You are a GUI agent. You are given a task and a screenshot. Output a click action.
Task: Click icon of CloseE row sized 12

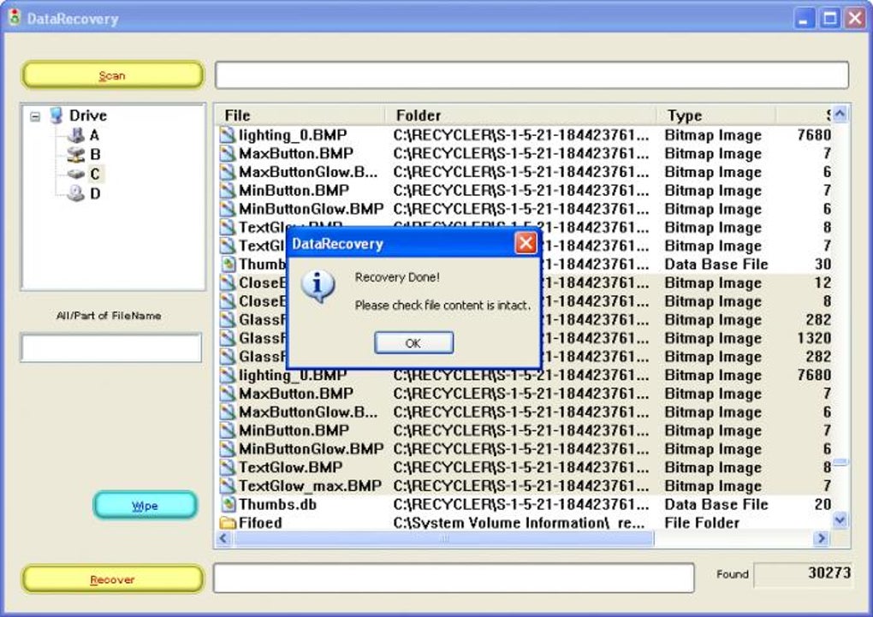228,283
